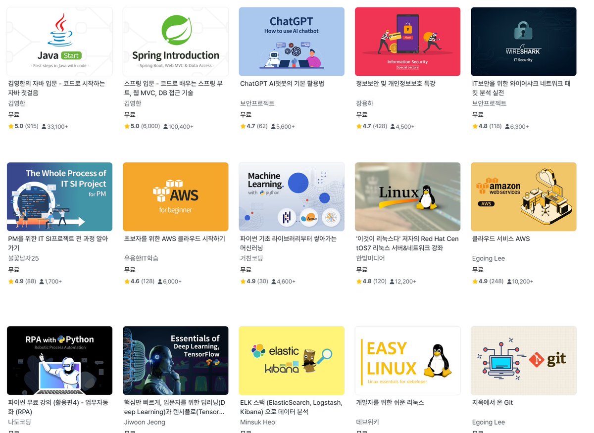Click instructor 김영한 under the Java course

17,103
